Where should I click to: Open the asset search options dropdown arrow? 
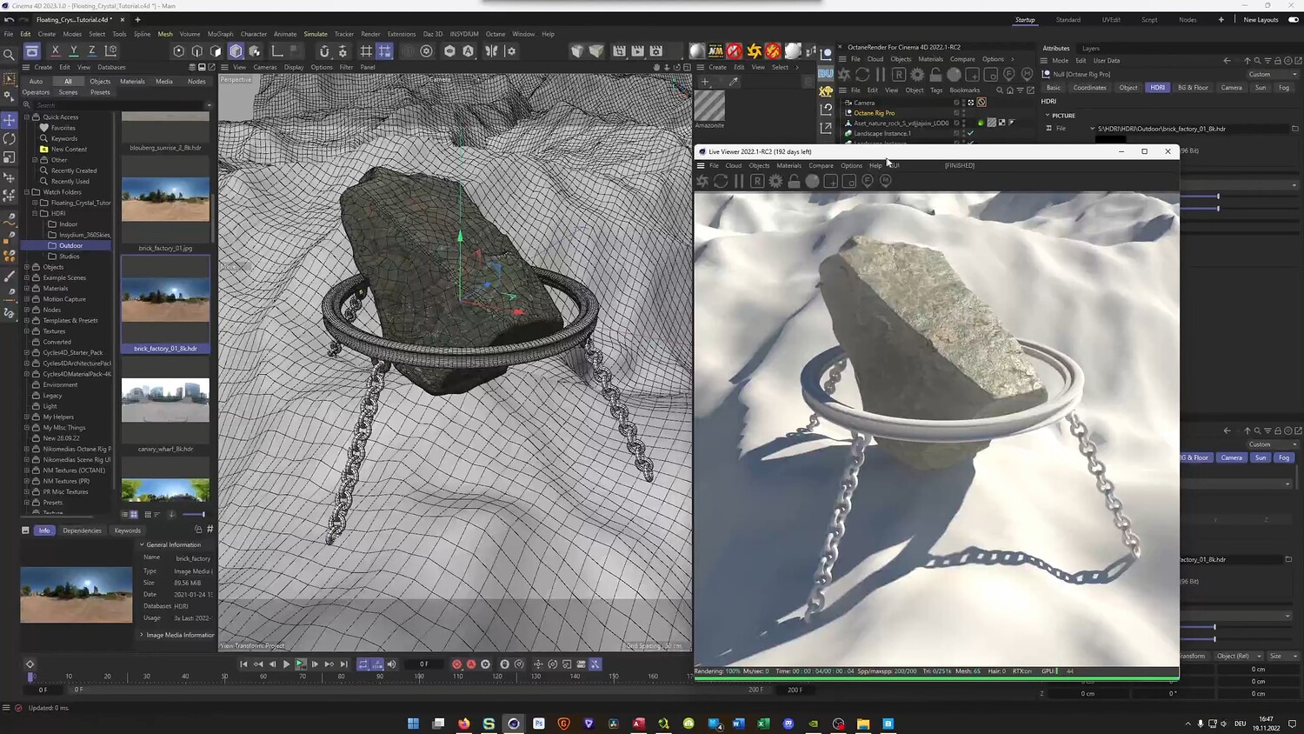(x=209, y=105)
